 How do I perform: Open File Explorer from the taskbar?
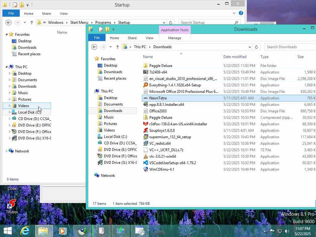(44, 231)
